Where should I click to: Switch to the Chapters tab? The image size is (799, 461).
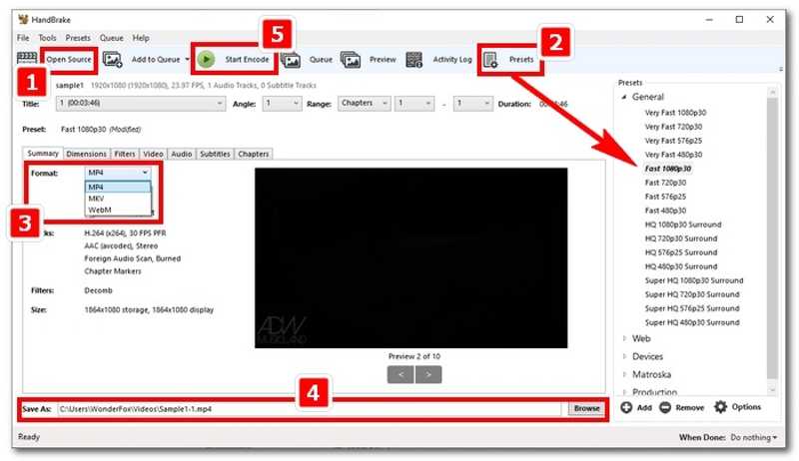[x=254, y=154]
